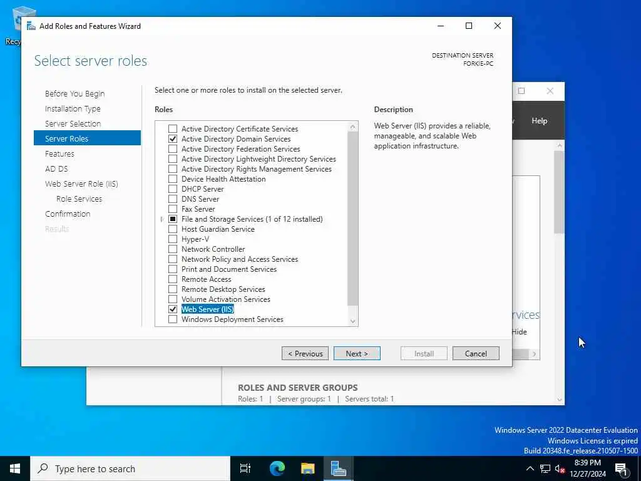Select Web Server (IIS) role label

click(208, 309)
